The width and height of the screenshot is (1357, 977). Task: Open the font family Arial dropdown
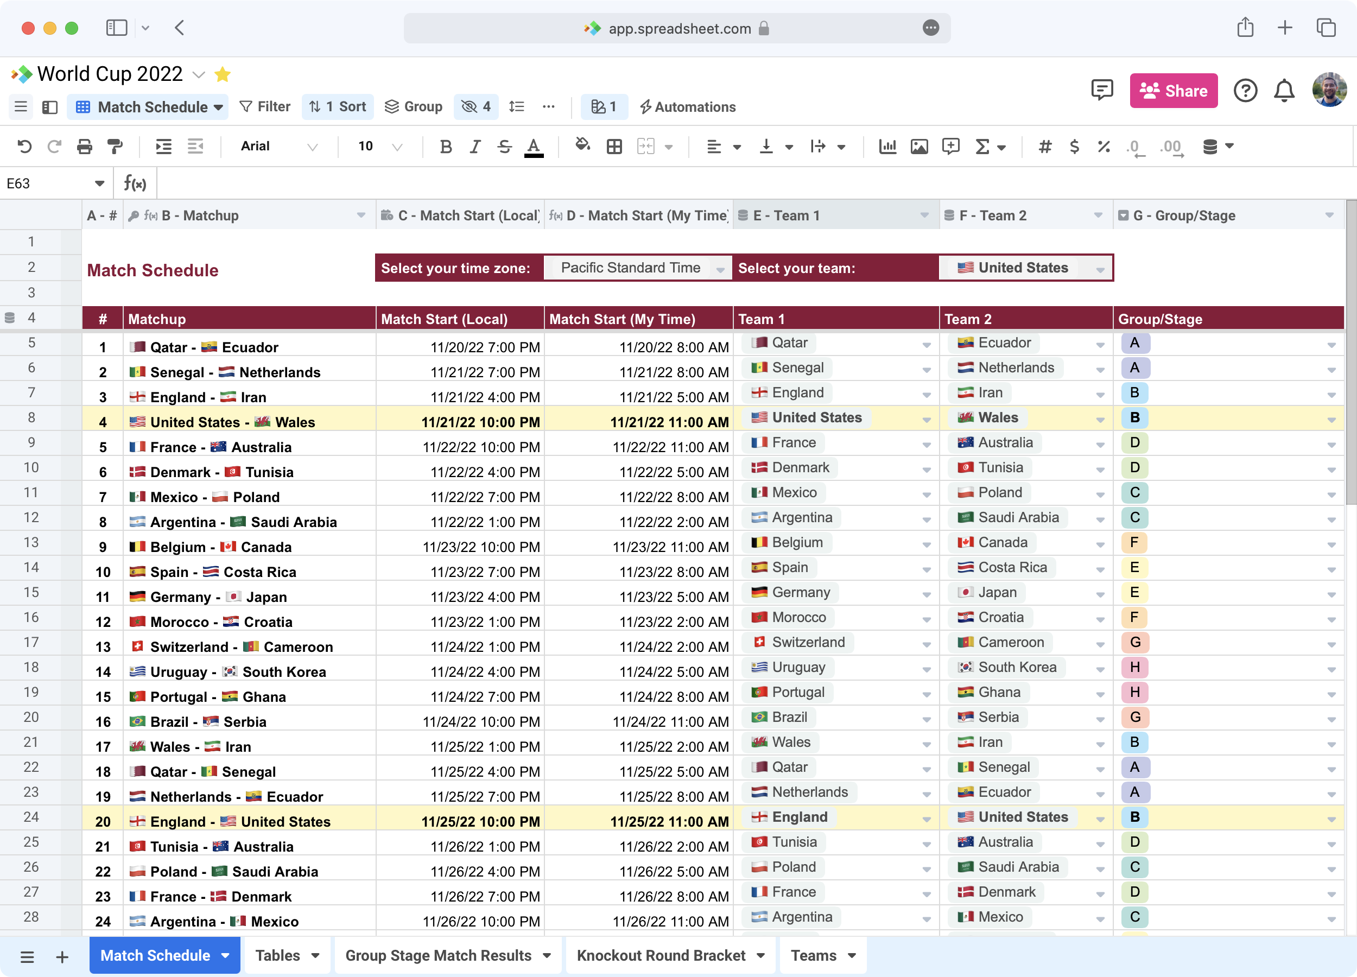point(279,146)
